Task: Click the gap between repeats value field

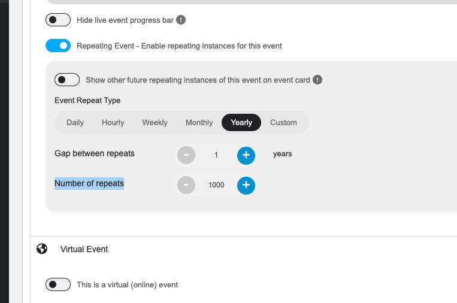Action: point(216,155)
